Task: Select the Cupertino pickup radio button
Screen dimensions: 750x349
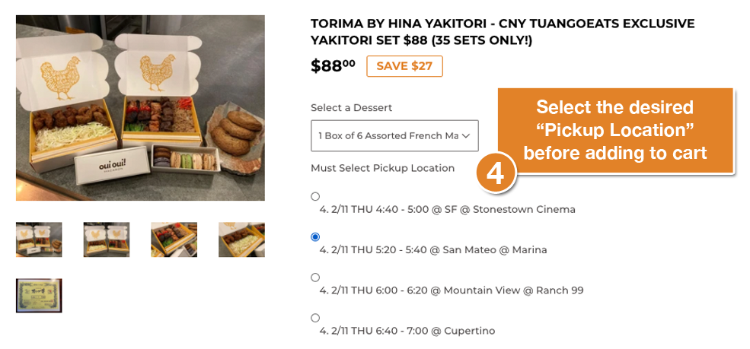Action: click(x=315, y=318)
